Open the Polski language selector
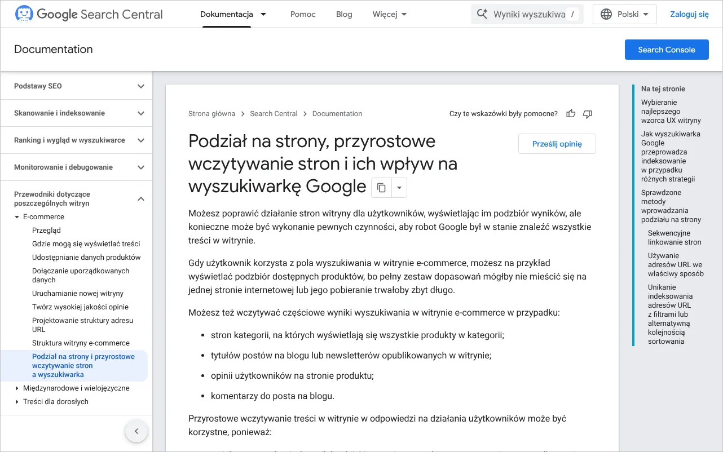Screen dimensions: 723x452 625,14
